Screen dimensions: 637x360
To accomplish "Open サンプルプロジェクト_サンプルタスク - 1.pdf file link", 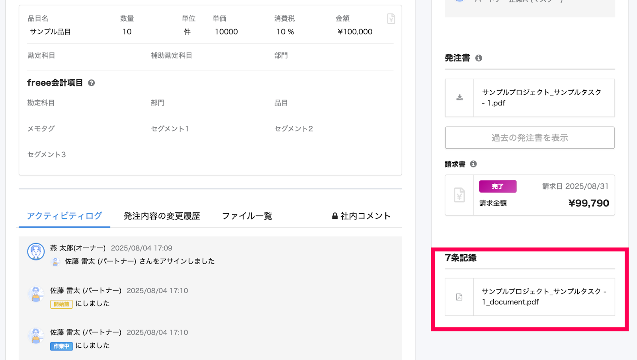I will point(541,97).
